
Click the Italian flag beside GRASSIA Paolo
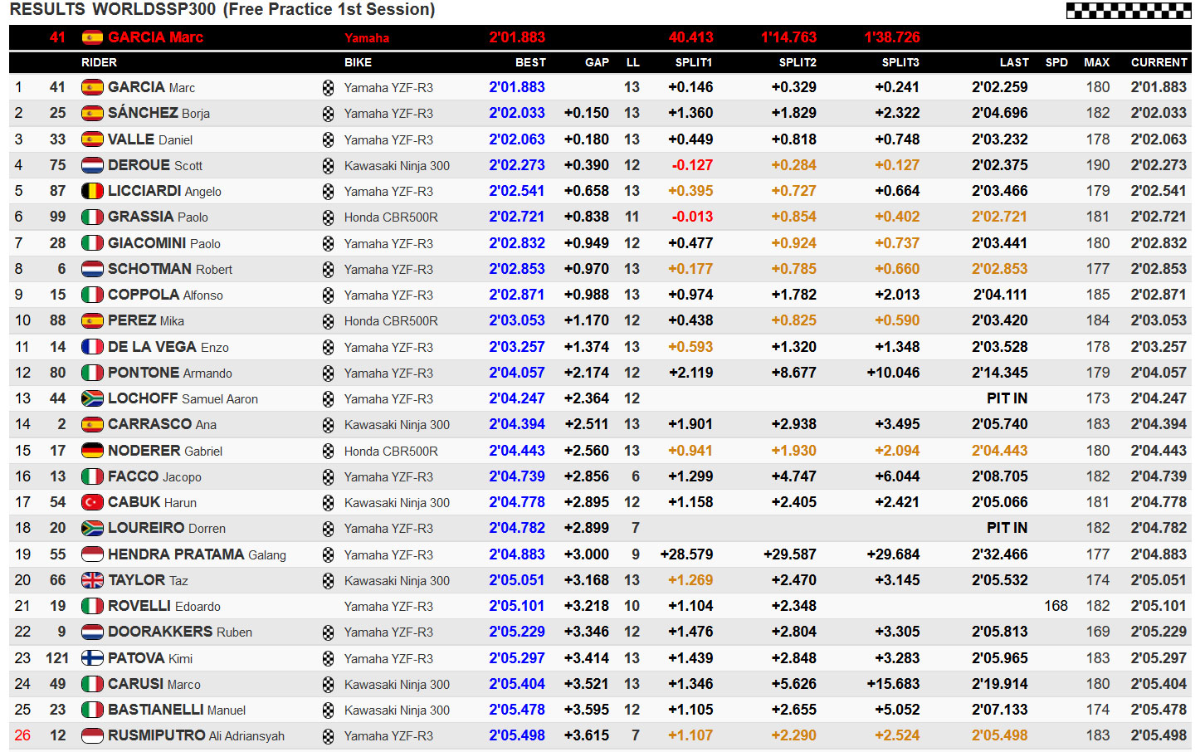(92, 217)
